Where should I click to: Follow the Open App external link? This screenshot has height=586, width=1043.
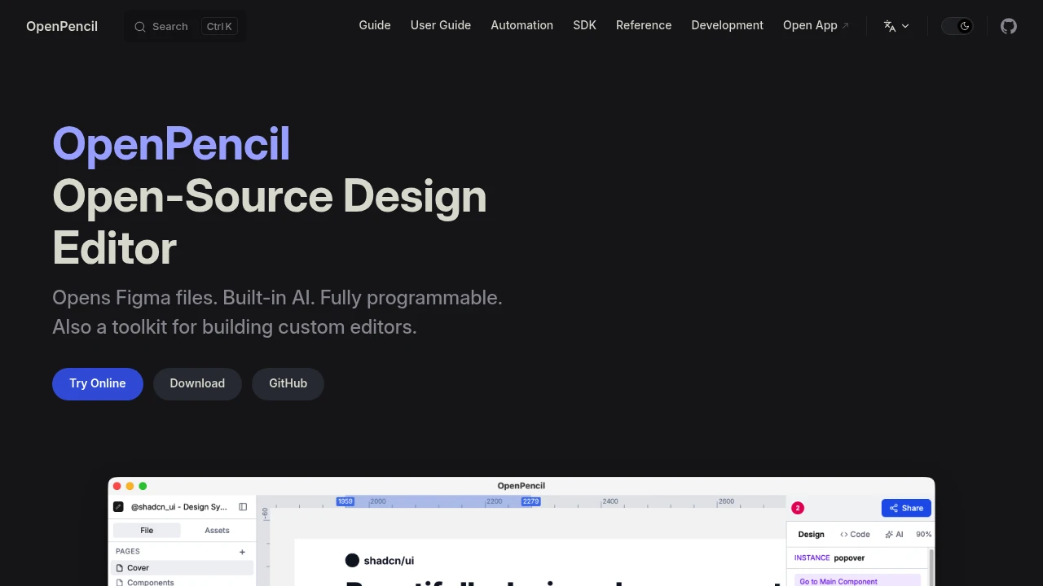[x=816, y=25]
